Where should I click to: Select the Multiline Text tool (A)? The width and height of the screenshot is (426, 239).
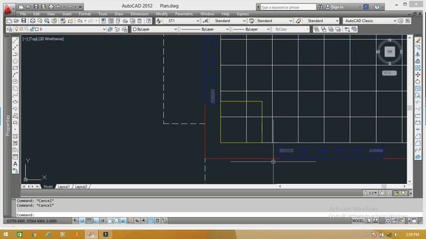pos(15,164)
